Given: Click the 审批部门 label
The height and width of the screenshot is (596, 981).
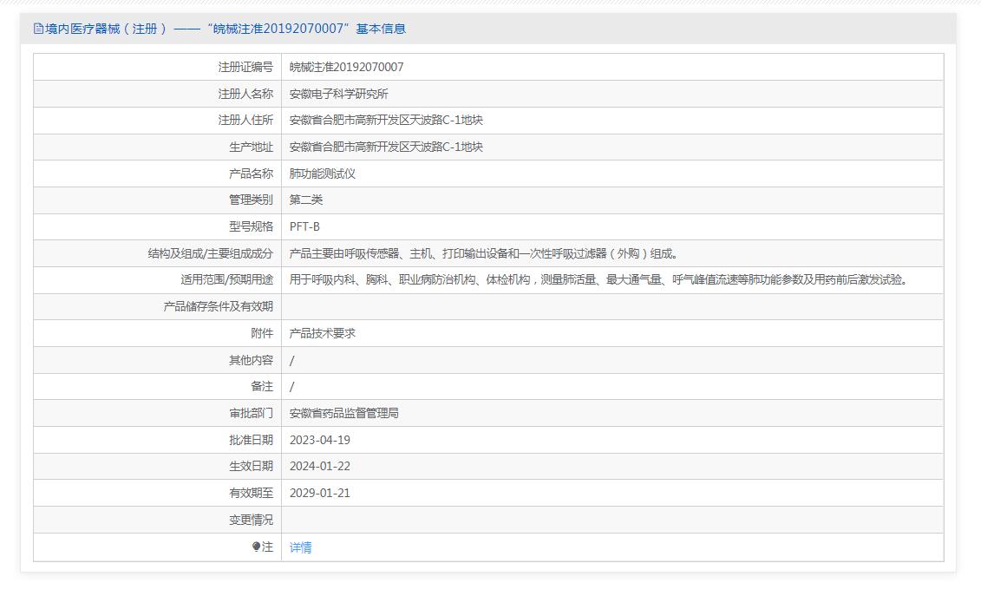Looking at the screenshot, I should (251, 413).
